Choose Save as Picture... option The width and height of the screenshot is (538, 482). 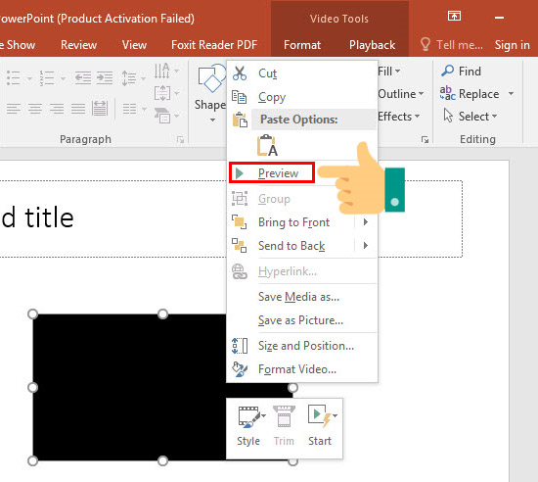click(302, 320)
